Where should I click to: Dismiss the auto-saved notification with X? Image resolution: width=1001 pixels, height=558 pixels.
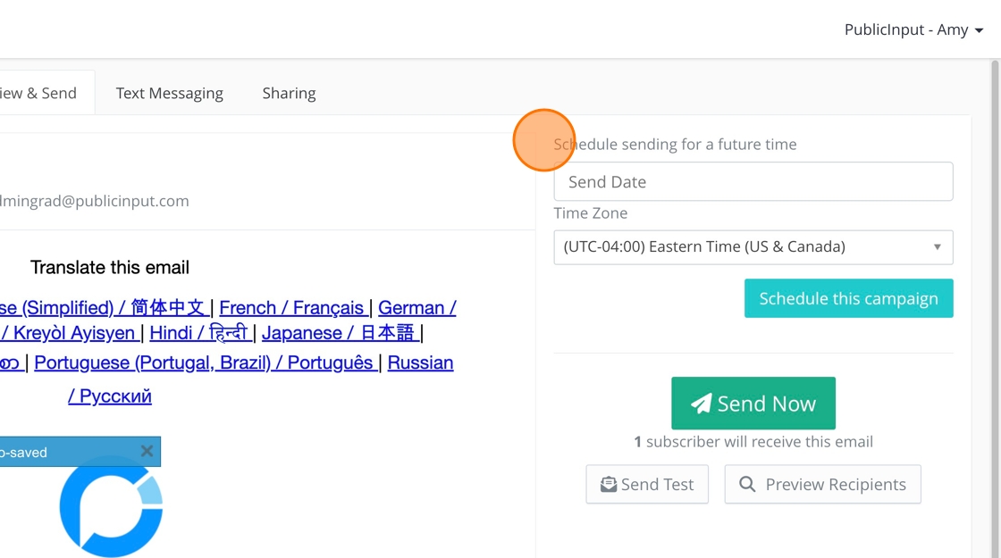pyautogui.click(x=147, y=452)
